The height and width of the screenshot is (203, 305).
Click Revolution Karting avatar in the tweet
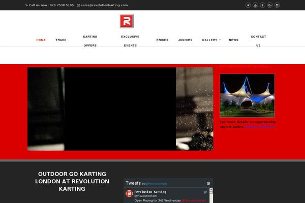130,193
